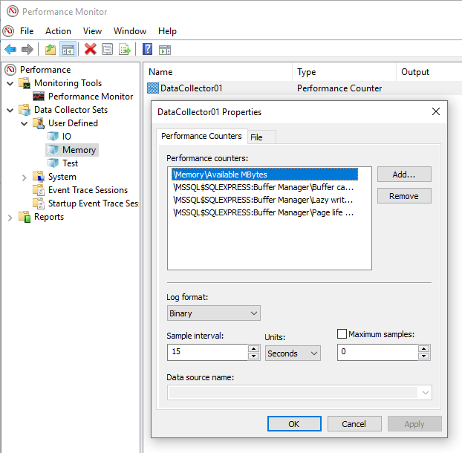The width and height of the screenshot is (462, 453).
Task: Click the Cancel button
Action: tap(354, 424)
